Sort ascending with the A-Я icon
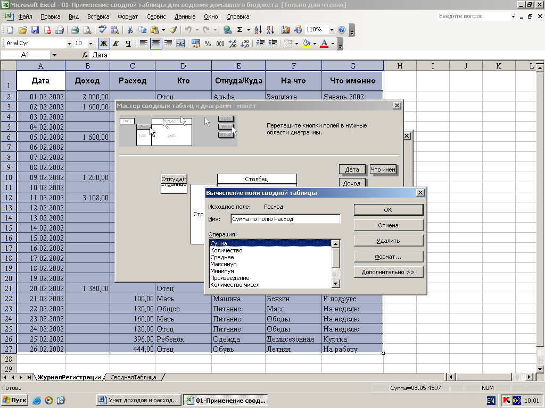545x408 pixels. (x=258, y=30)
